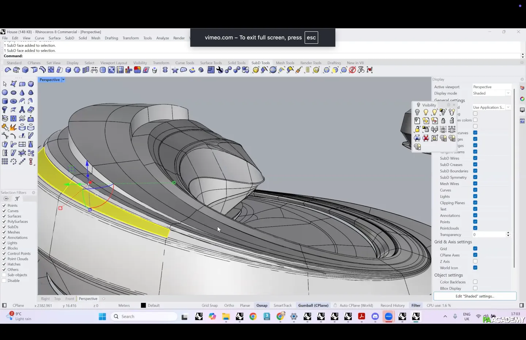Open the Display mode dropdown
Screen dimensions: 526x340
tap(508, 93)
